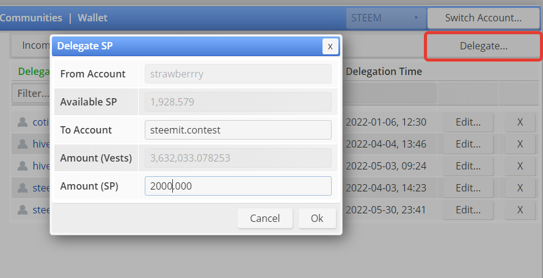Edit the delegation dated 2022-04-04
The width and height of the screenshot is (543, 278).
[x=468, y=144]
